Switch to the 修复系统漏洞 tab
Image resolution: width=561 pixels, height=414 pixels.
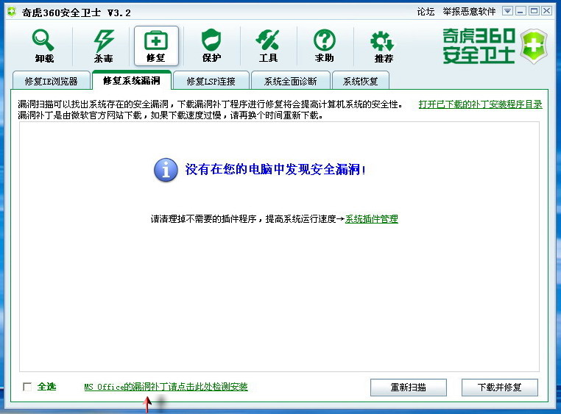pyautogui.click(x=132, y=80)
